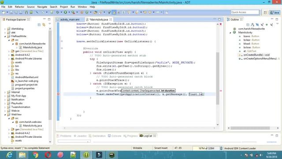Screen dimensions: 282x159
Task: Click the garbage collector trash icon
Action: [221, 148]
